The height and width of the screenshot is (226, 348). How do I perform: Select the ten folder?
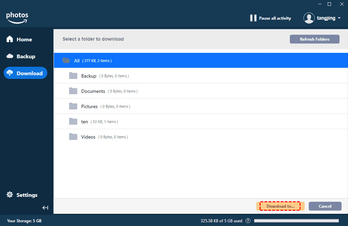coord(201,122)
